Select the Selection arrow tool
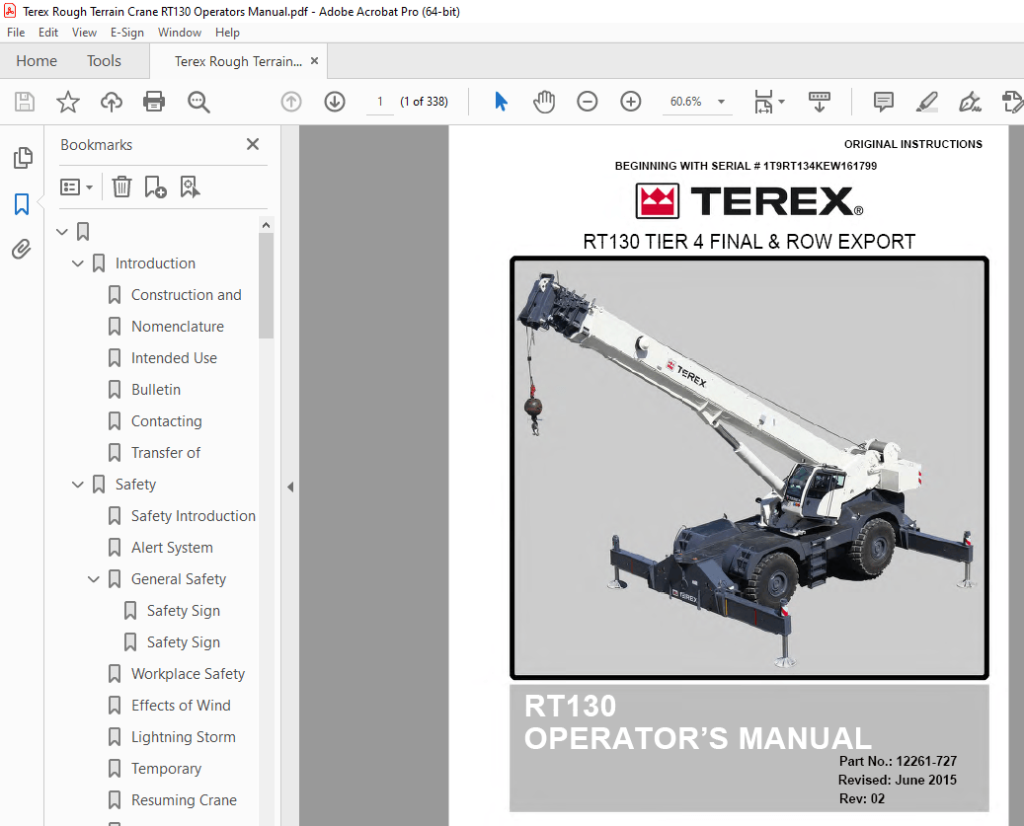Screen dimensions: 1024x826 (x=501, y=102)
